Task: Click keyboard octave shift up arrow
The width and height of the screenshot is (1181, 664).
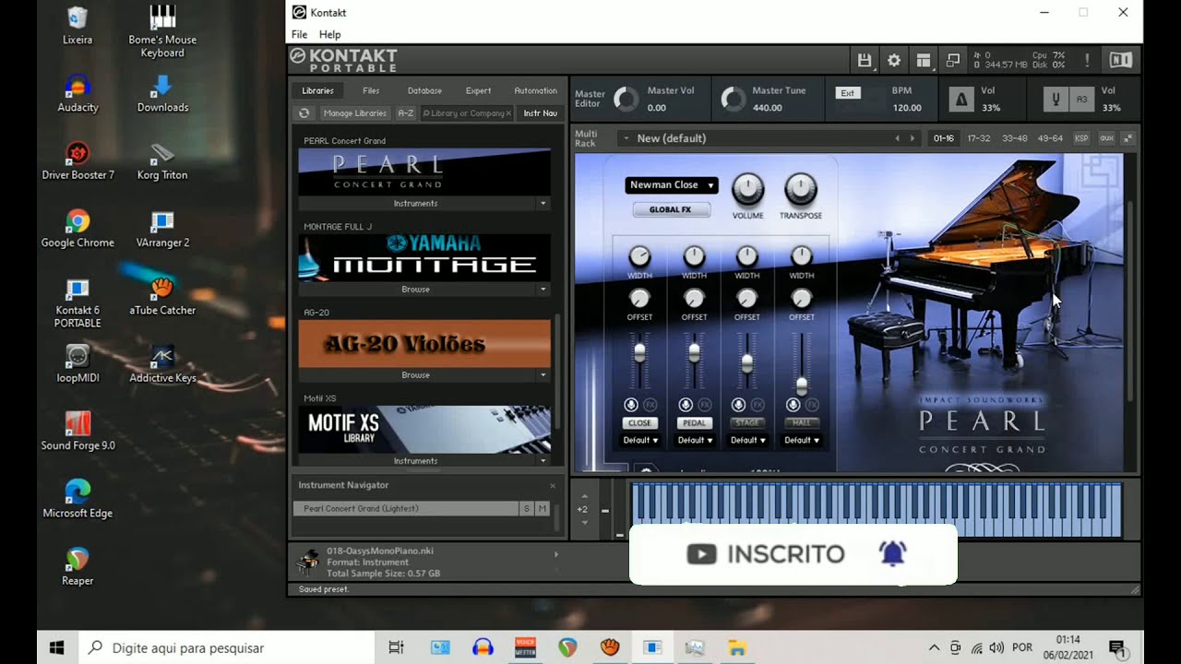Action: pyautogui.click(x=584, y=496)
